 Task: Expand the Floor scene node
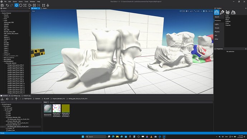click(x=3, y=19)
